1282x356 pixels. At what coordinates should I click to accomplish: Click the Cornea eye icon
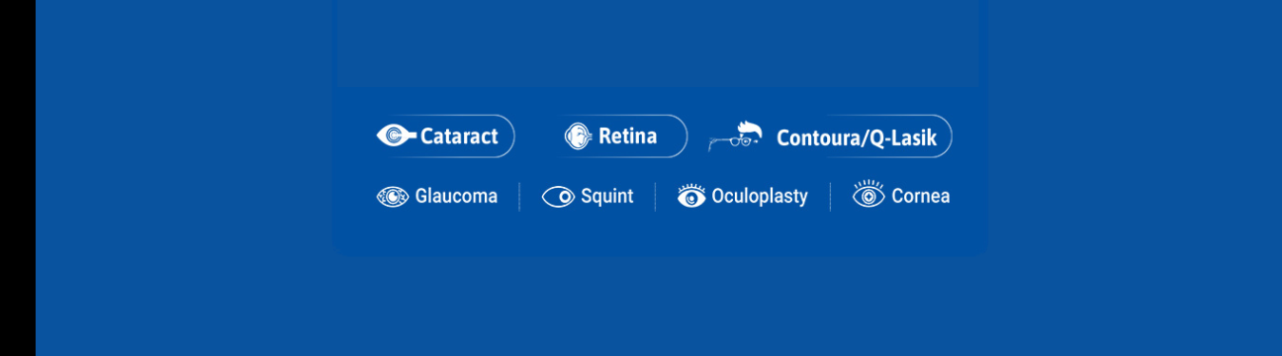pos(869,195)
